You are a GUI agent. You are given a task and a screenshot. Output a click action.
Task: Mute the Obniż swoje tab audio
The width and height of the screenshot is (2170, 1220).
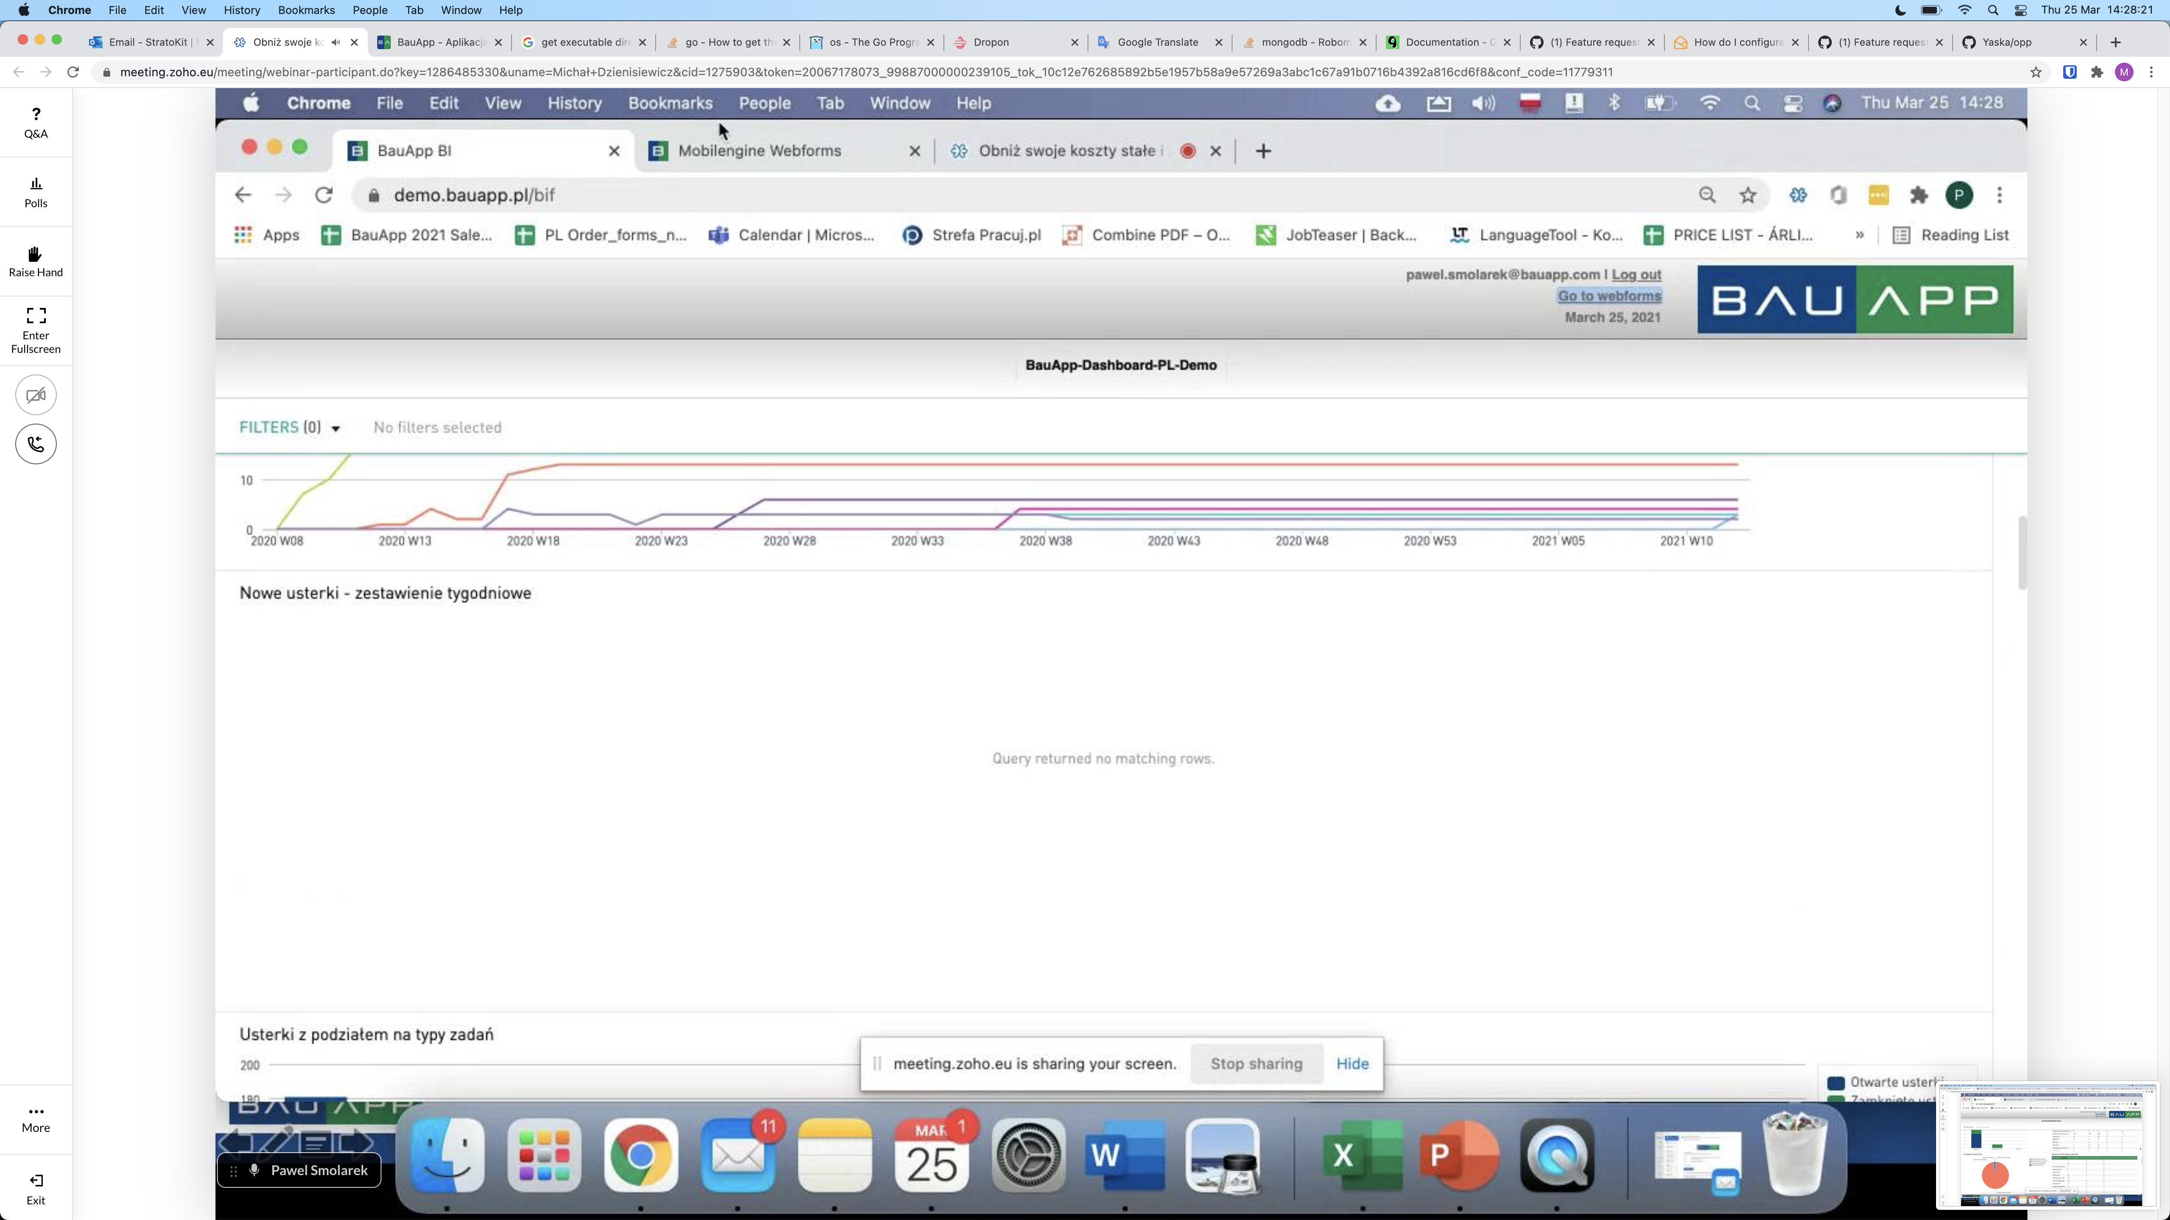click(335, 42)
